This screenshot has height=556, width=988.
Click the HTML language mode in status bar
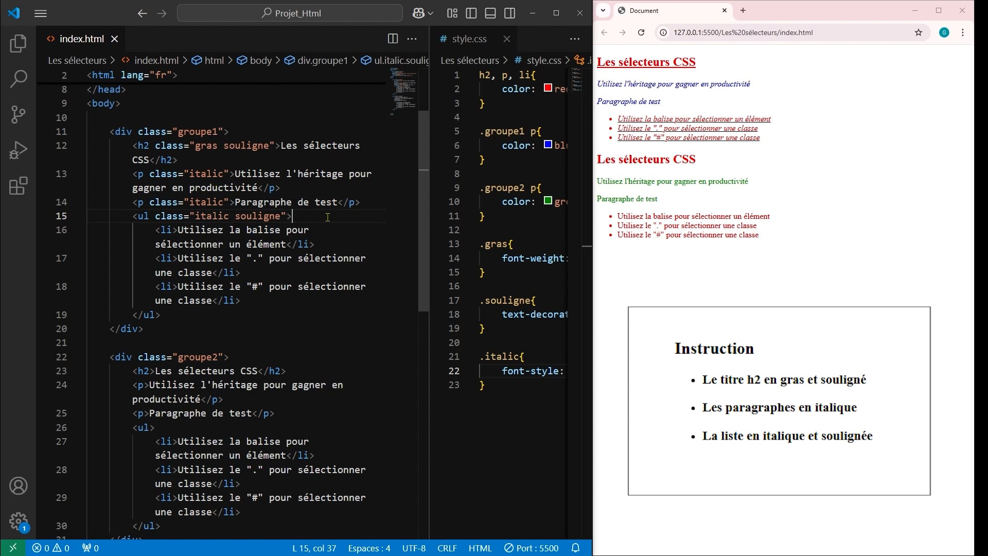pos(480,548)
